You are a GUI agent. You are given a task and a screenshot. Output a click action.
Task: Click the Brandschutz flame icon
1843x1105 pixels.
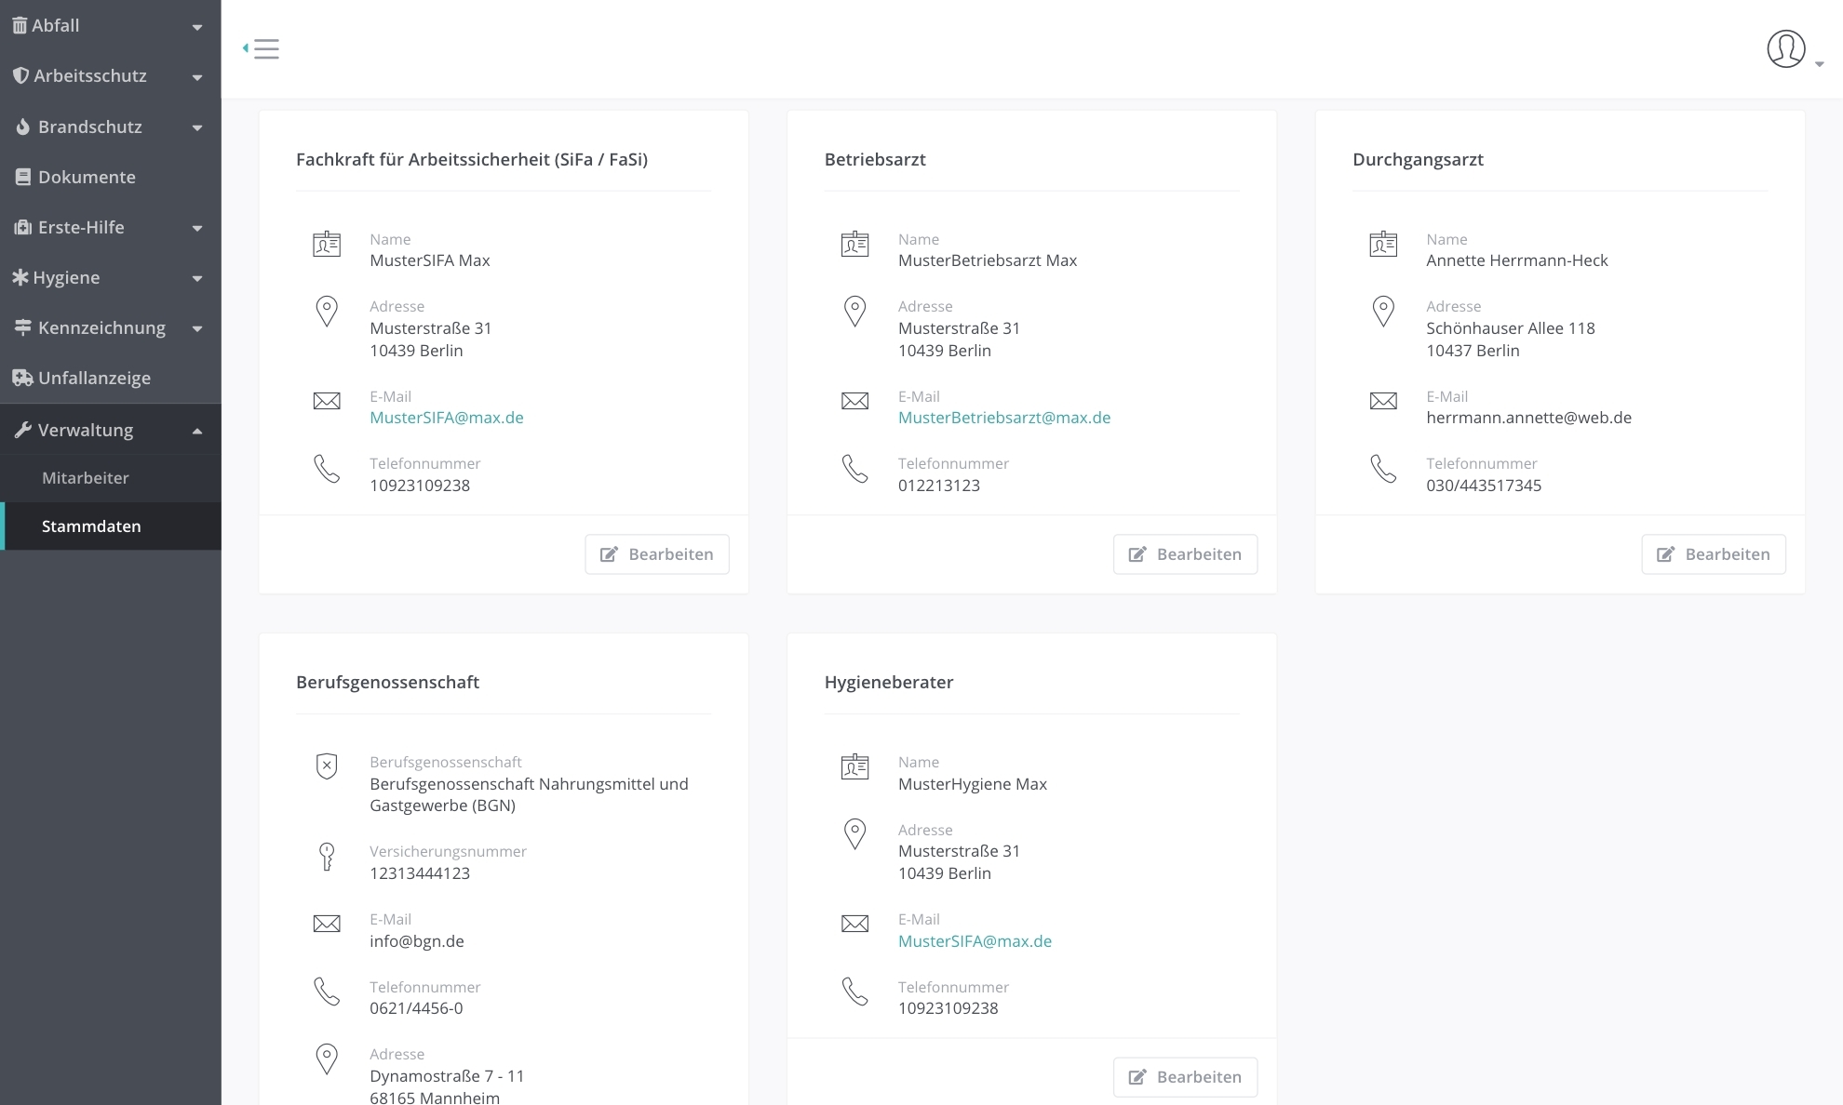click(23, 127)
